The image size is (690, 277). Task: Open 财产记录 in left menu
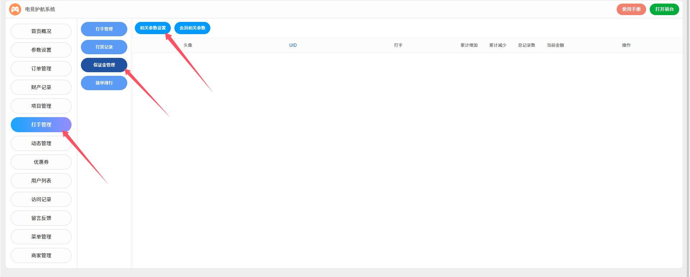point(41,87)
